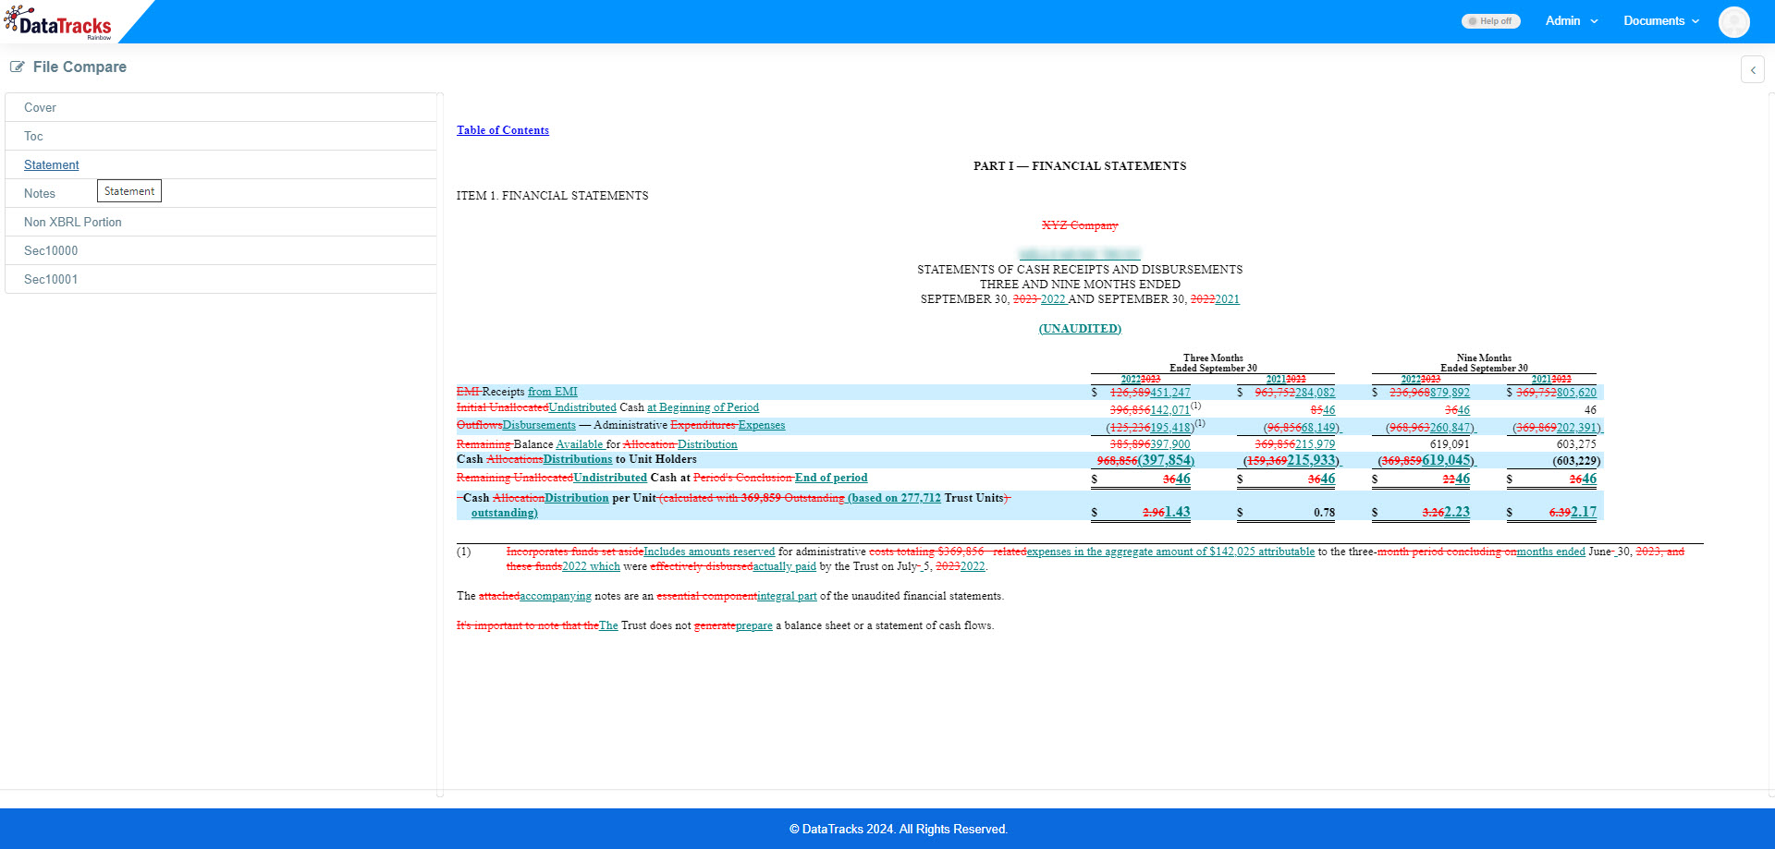The height and width of the screenshot is (849, 1775).
Task: Click the 451,247 receipts value
Action: [x=1170, y=393]
